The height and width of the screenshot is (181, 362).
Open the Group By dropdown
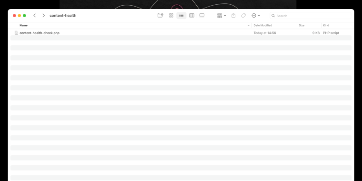click(x=221, y=15)
